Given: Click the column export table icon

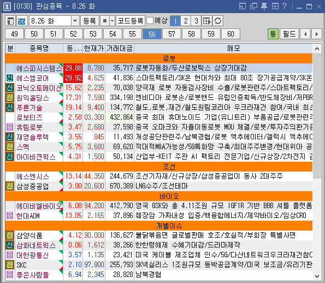Looking at the screenshot, I should click(207, 21).
